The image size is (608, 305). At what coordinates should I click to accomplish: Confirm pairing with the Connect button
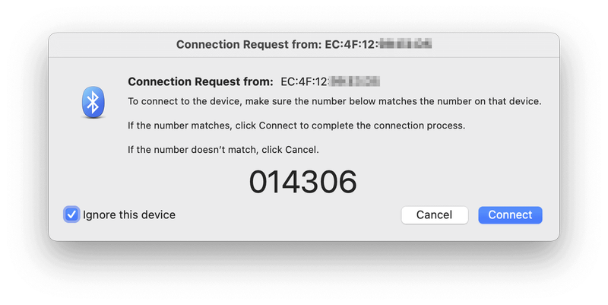pos(510,215)
